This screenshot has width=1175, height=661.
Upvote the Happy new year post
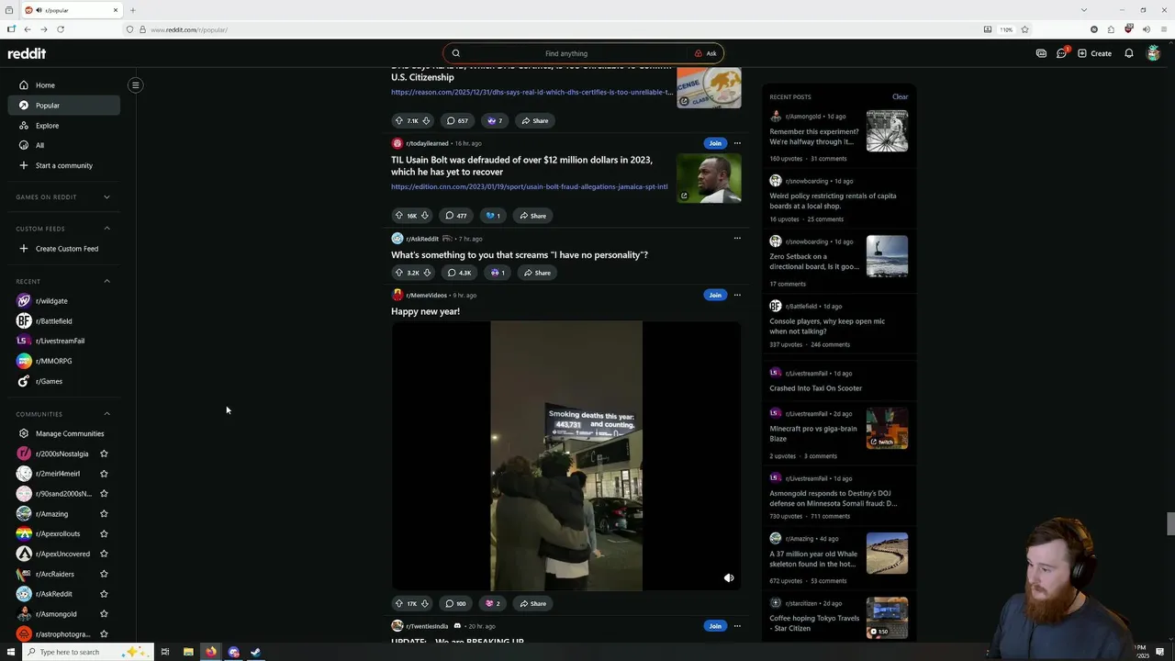398,604
